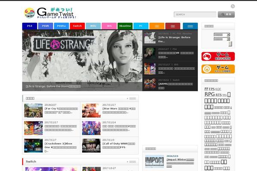257x171 pixels.
Task: Open the RTS tag link
Action: point(218,95)
